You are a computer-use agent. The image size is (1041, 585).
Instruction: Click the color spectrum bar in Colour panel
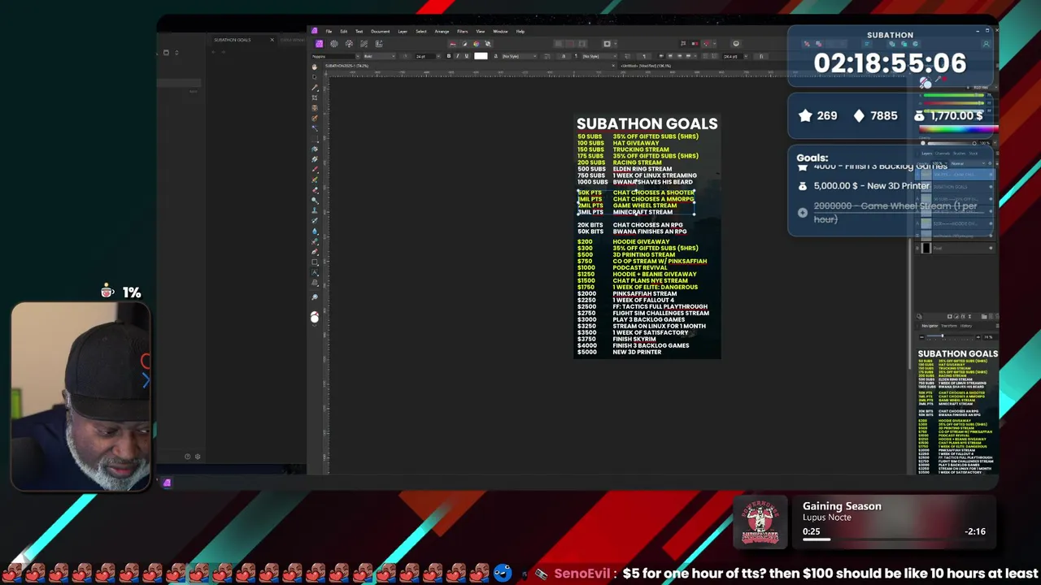[960, 128]
